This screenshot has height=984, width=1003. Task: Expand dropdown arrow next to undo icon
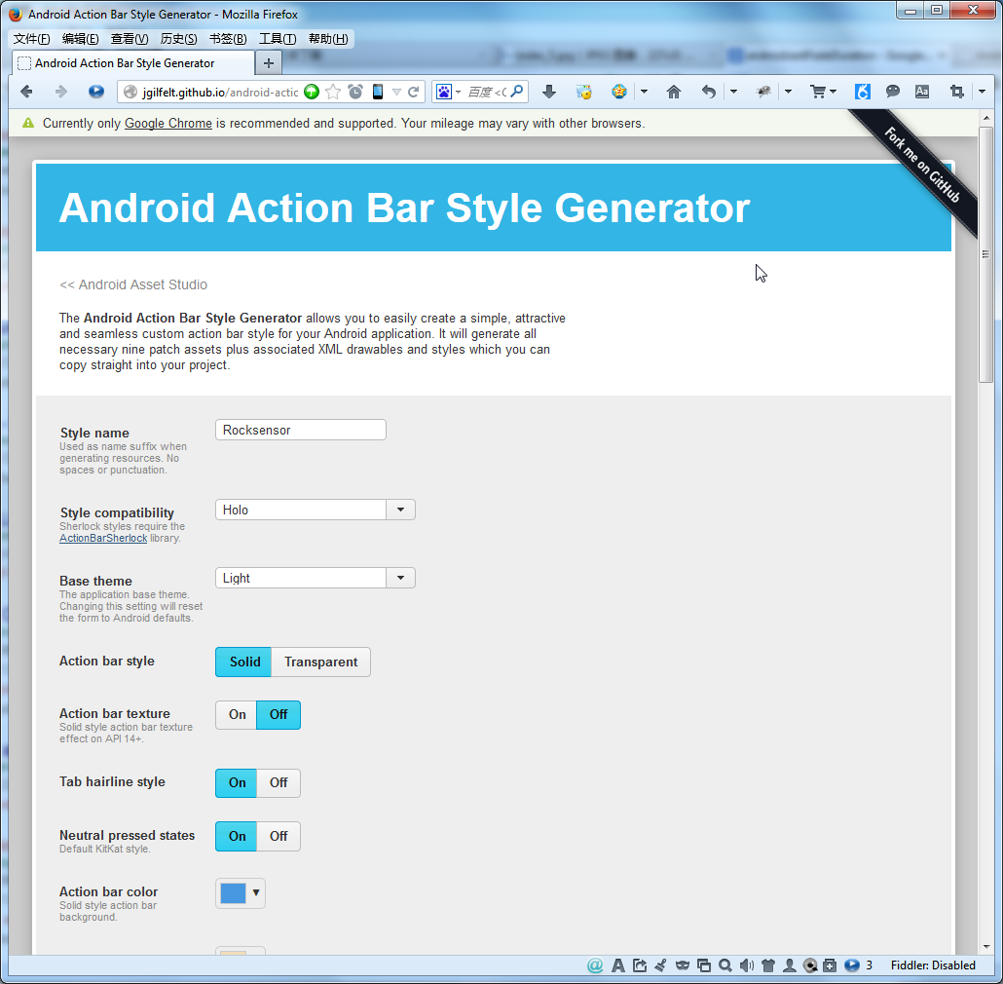coord(733,93)
